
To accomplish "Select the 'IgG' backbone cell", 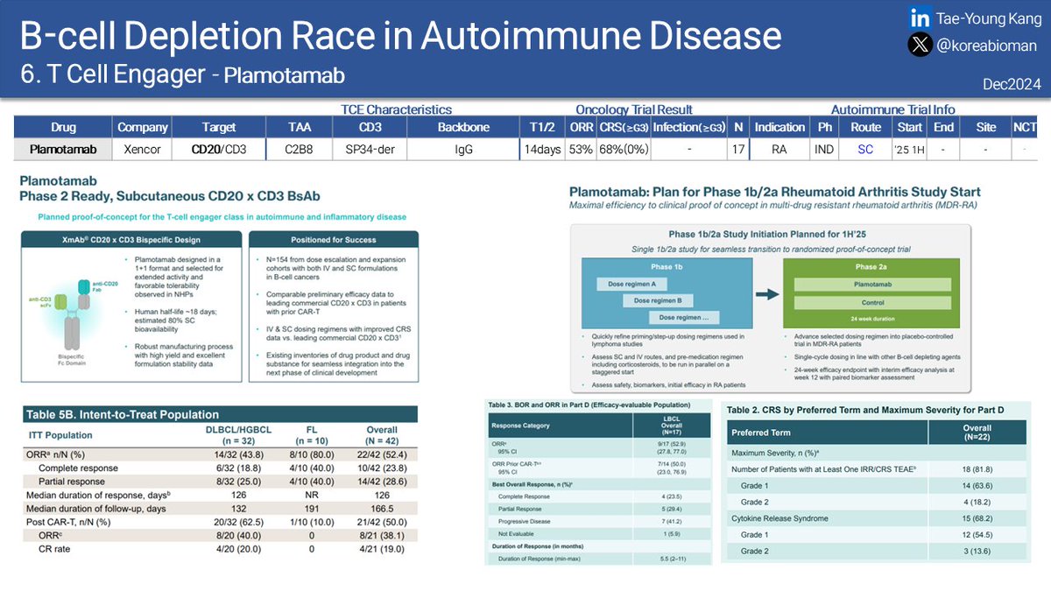I will (x=463, y=150).
